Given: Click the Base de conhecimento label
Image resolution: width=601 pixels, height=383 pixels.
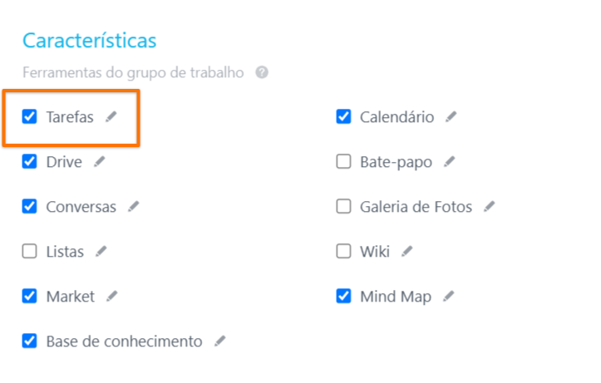Looking at the screenshot, I should click(x=124, y=341).
